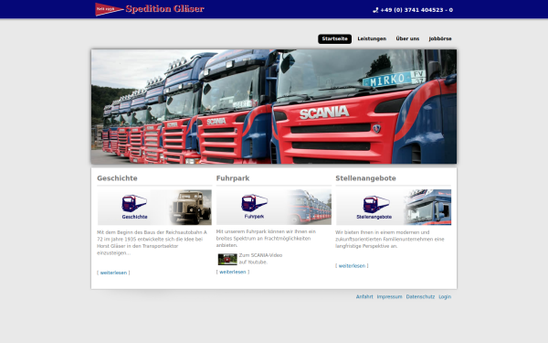Go to Über uns menu
This screenshot has height=343, width=548.
(407, 38)
